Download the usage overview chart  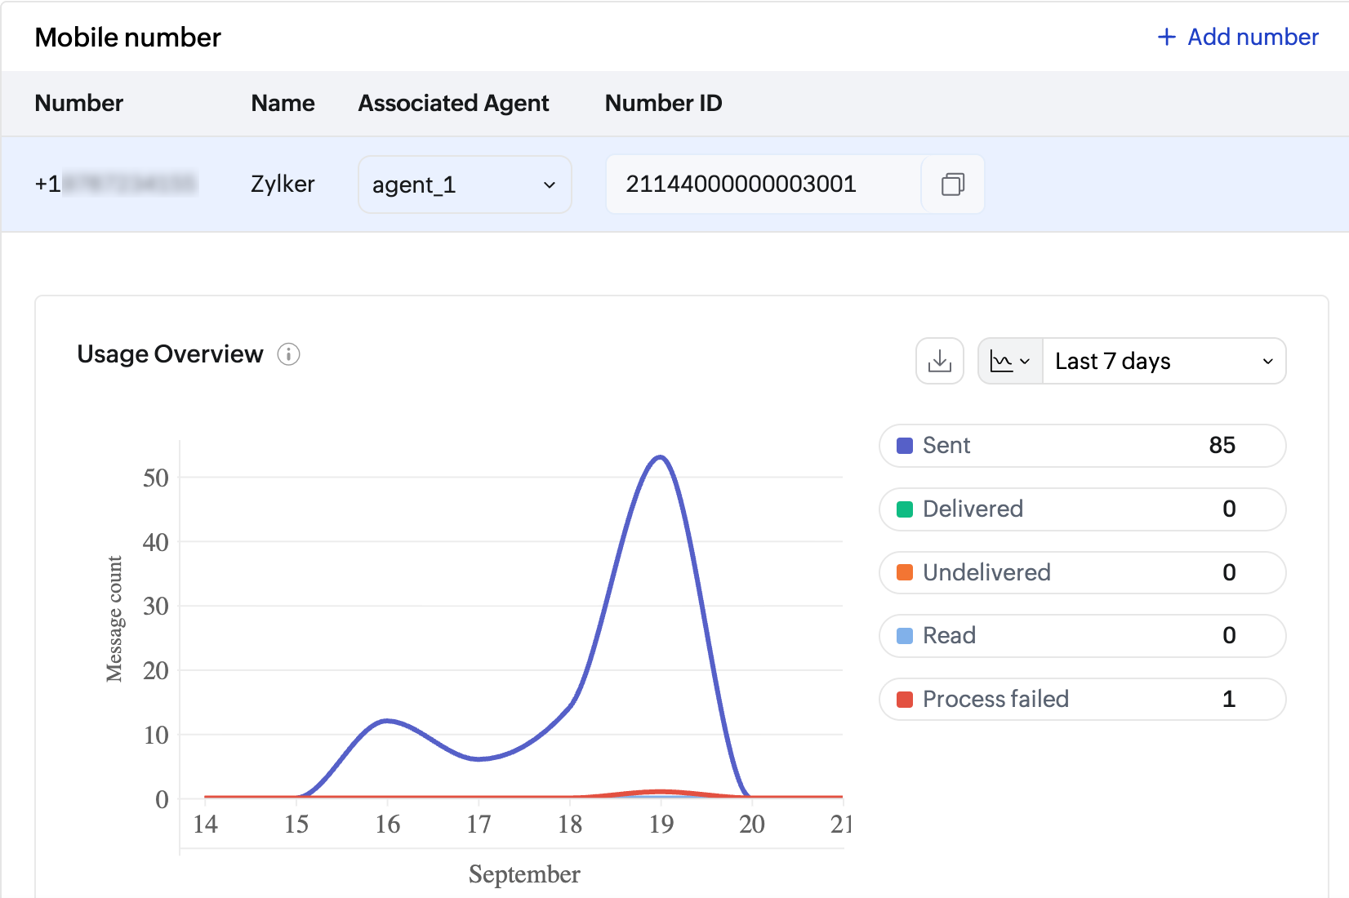(940, 361)
